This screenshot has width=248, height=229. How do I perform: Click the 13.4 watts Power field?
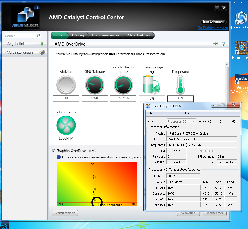point(183,182)
